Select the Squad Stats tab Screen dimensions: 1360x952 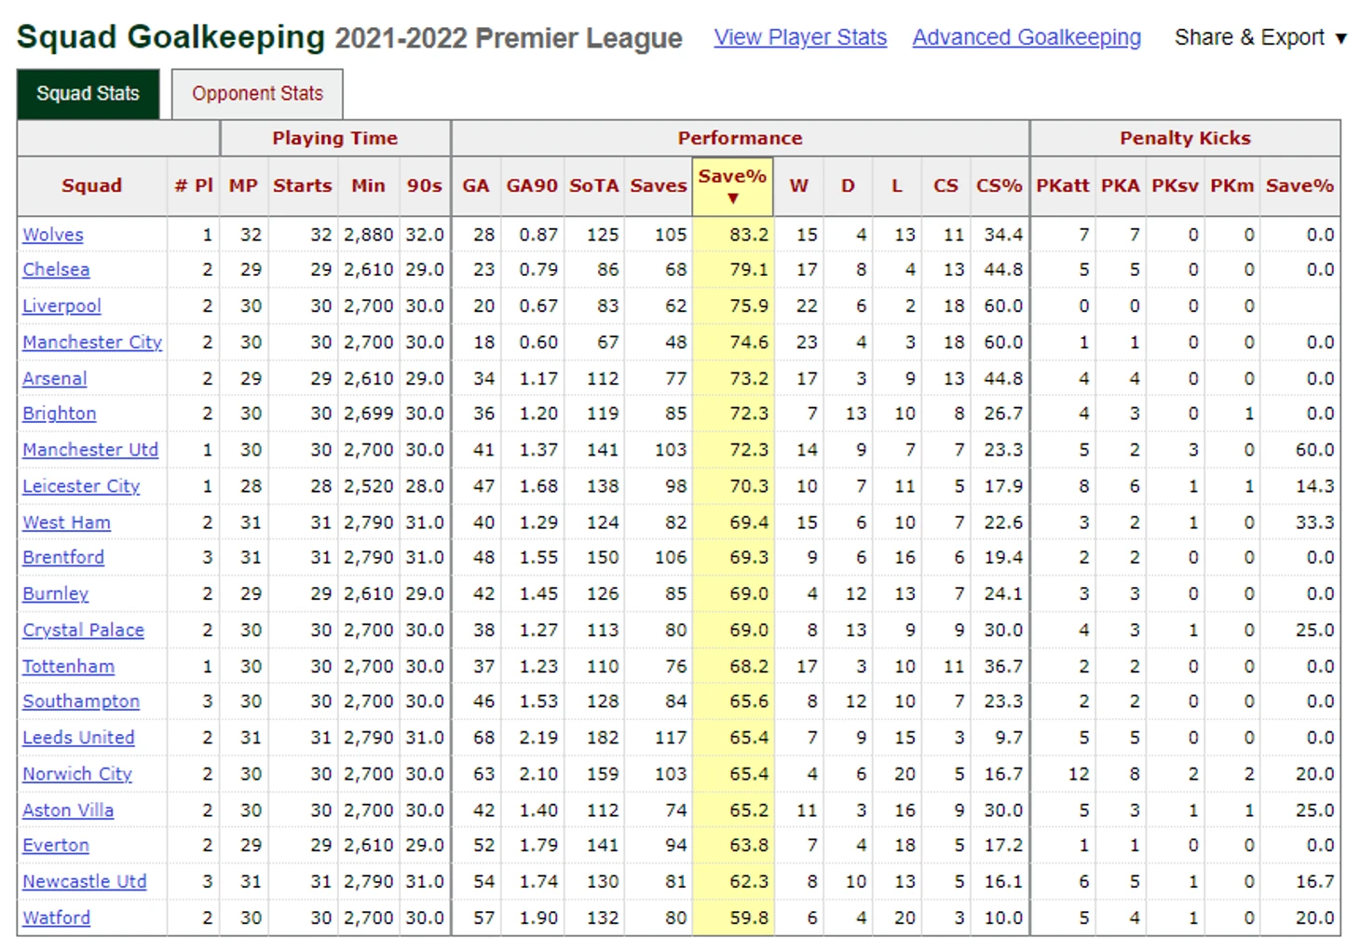(x=88, y=94)
